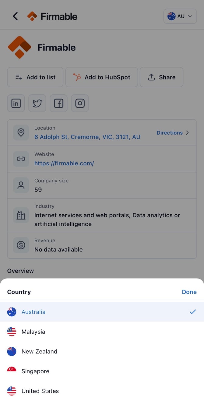Select Malaysia as the country
This screenshot has width=204, height=415.
pos(102,332)
